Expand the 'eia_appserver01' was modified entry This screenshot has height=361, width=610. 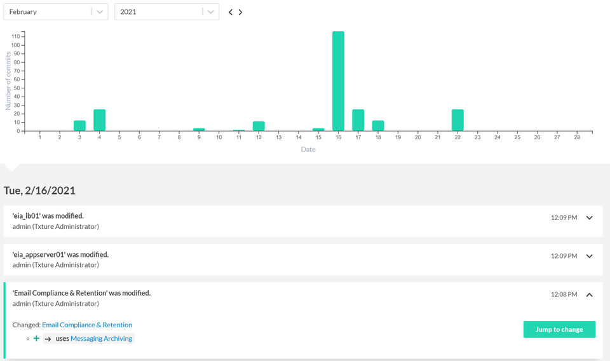coord(590,256)
